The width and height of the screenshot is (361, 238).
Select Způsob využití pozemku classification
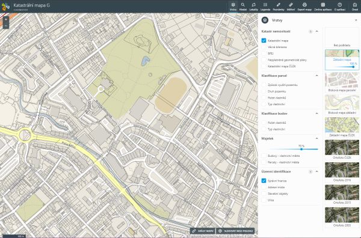[x=264, y=85]
